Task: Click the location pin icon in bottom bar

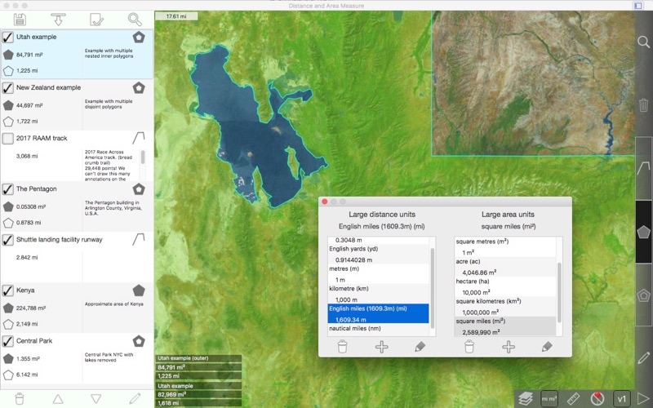Action: pyautogui.click(x=597, y=398)
